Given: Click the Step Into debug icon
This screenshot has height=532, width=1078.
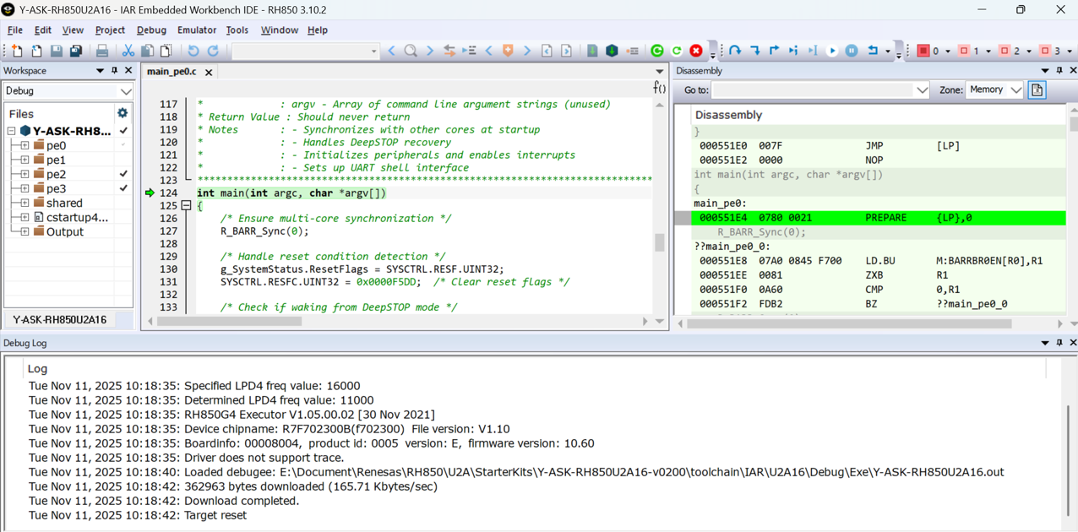Looking at the screenshot, I should click(754, 51).
